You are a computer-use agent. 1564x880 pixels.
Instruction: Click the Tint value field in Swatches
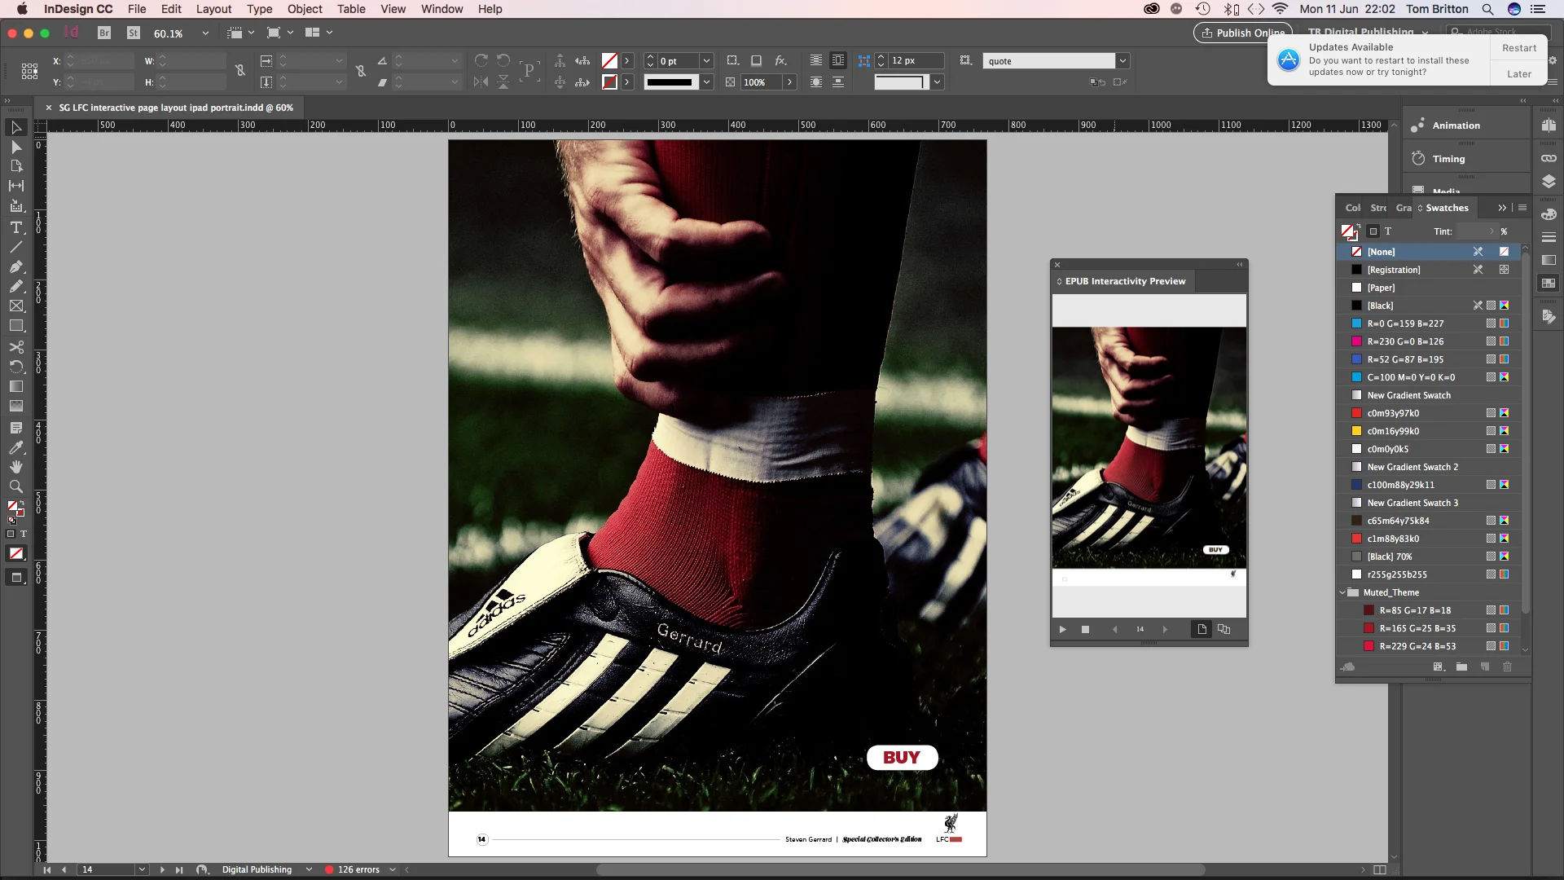pos(1474,231)
